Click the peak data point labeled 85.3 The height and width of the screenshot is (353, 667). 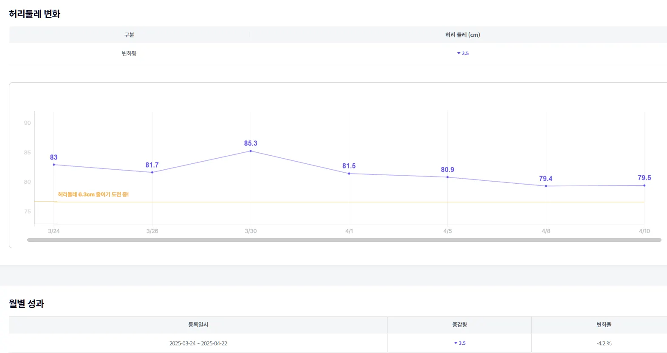[251, 151]
